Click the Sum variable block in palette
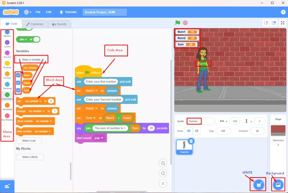 [26, 90]
